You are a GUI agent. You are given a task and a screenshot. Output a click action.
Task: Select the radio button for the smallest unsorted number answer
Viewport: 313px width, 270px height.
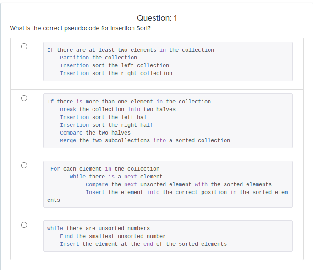pos(24,225)
